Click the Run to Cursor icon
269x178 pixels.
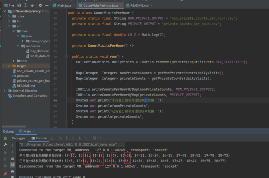pyautogui.click(x=86, y=138)
